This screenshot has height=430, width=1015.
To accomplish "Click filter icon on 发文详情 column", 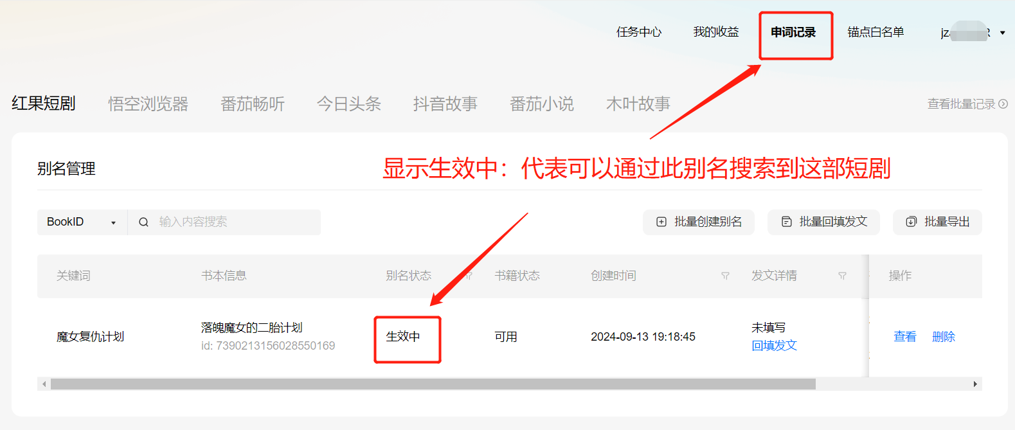I will (x=842, y=276).
